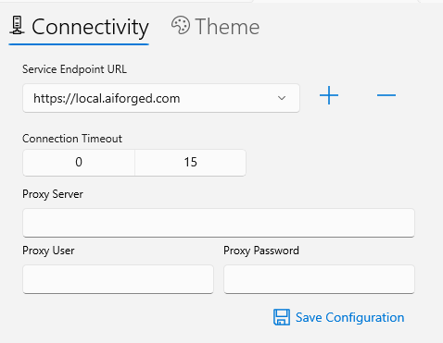Switch to the Connectivity tab
The image size is (443, 343).
pyautogui.click(x=79, y=27)
